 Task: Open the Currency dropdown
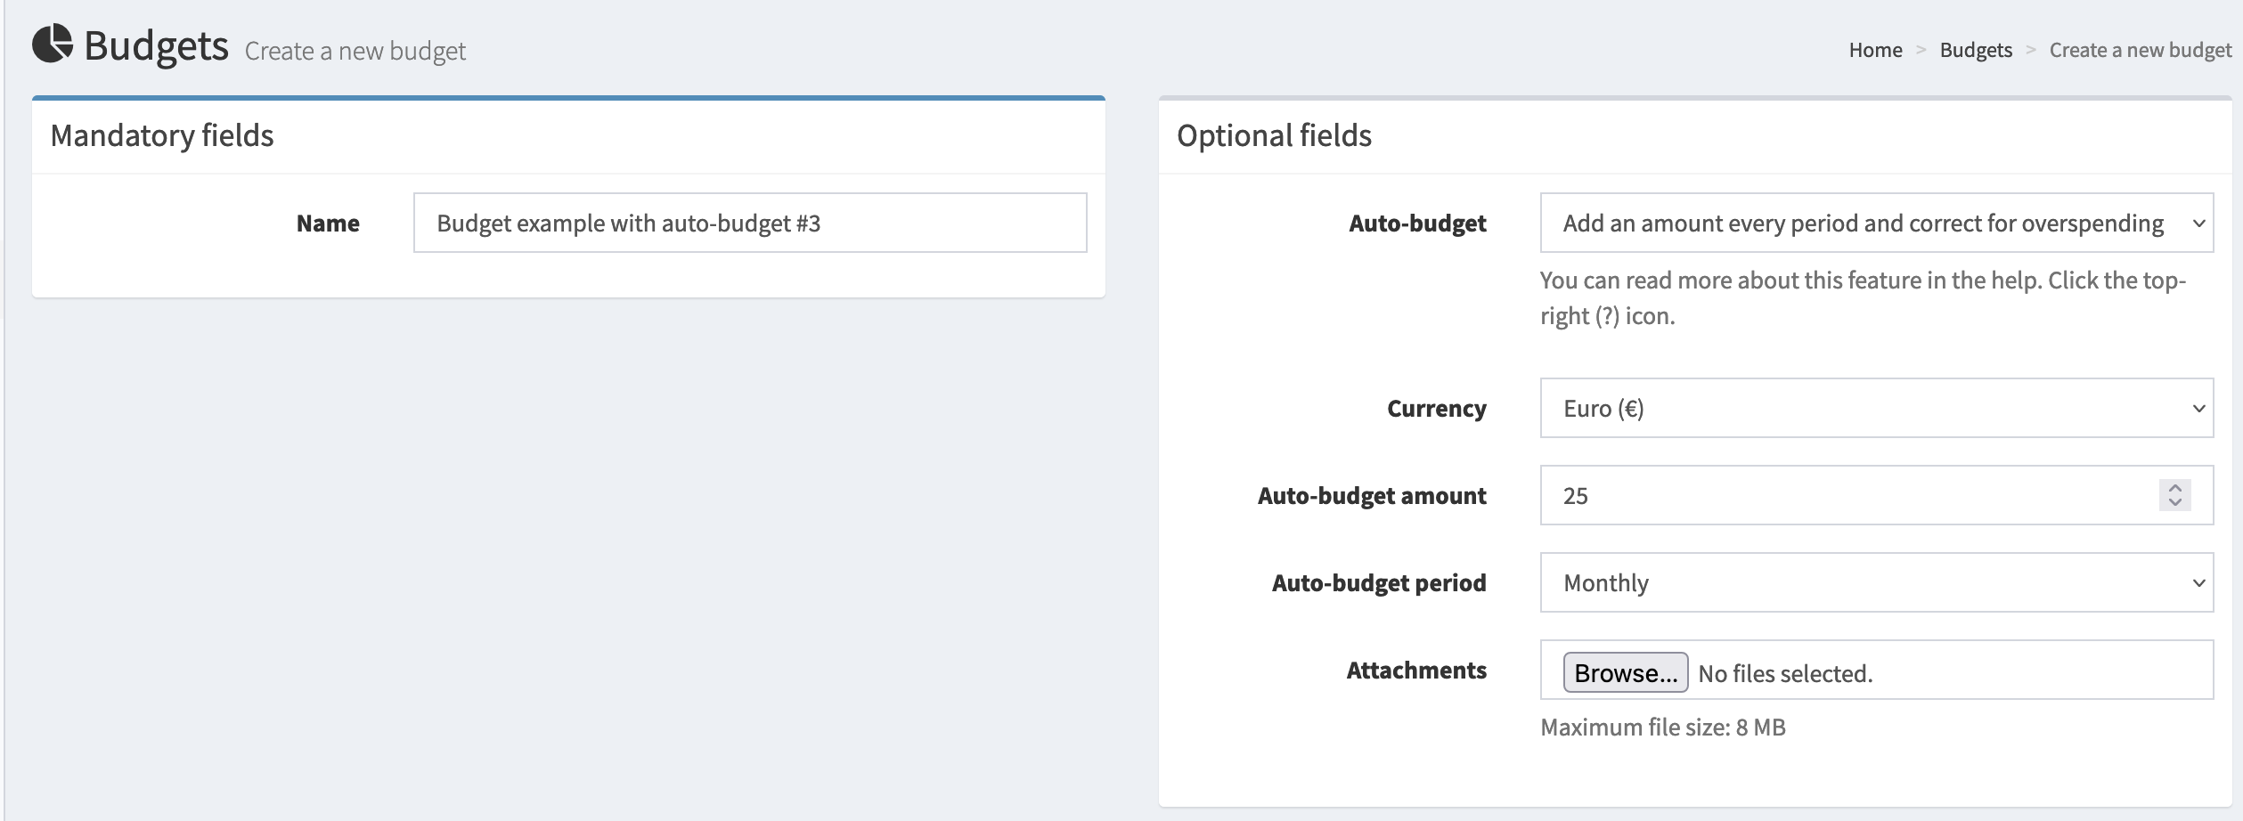click(1875, 408)
